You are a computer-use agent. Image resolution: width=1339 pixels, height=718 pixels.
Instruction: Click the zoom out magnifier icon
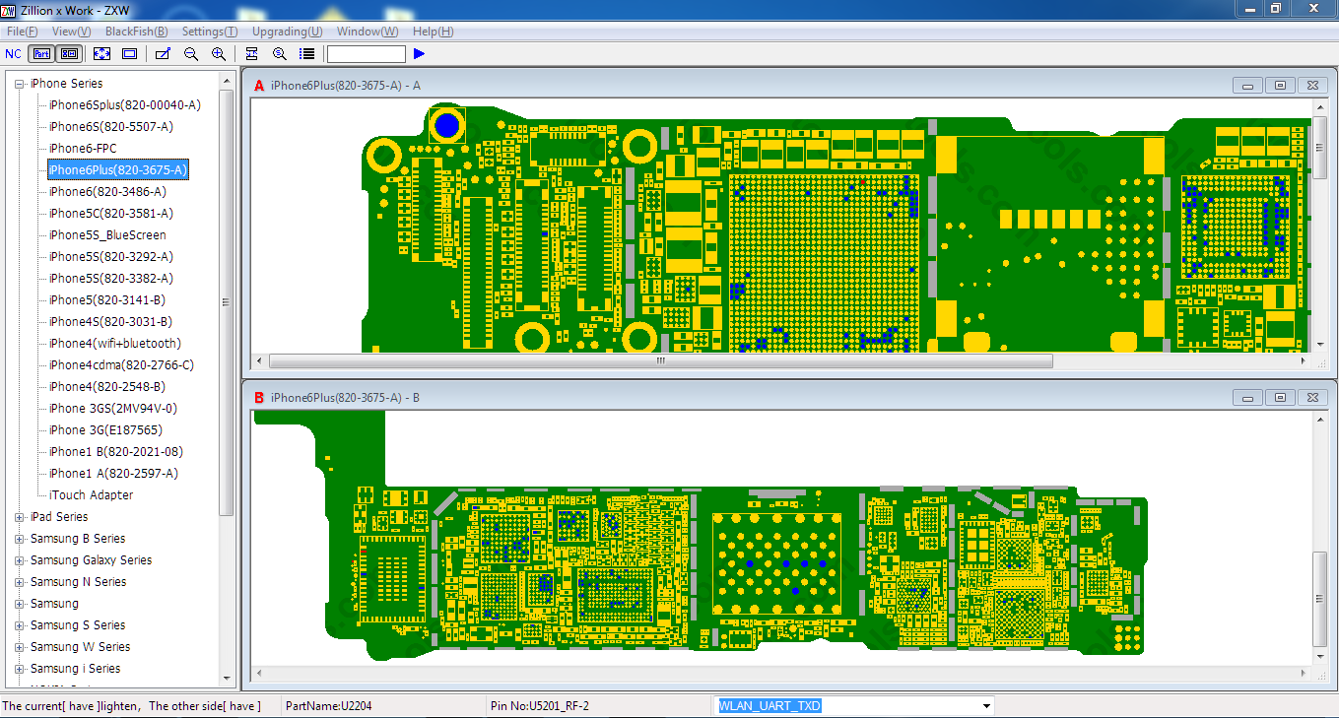click(x=191, y=53)
